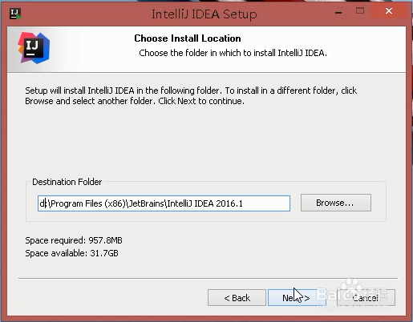Open the Browse... folder picker

336,203
